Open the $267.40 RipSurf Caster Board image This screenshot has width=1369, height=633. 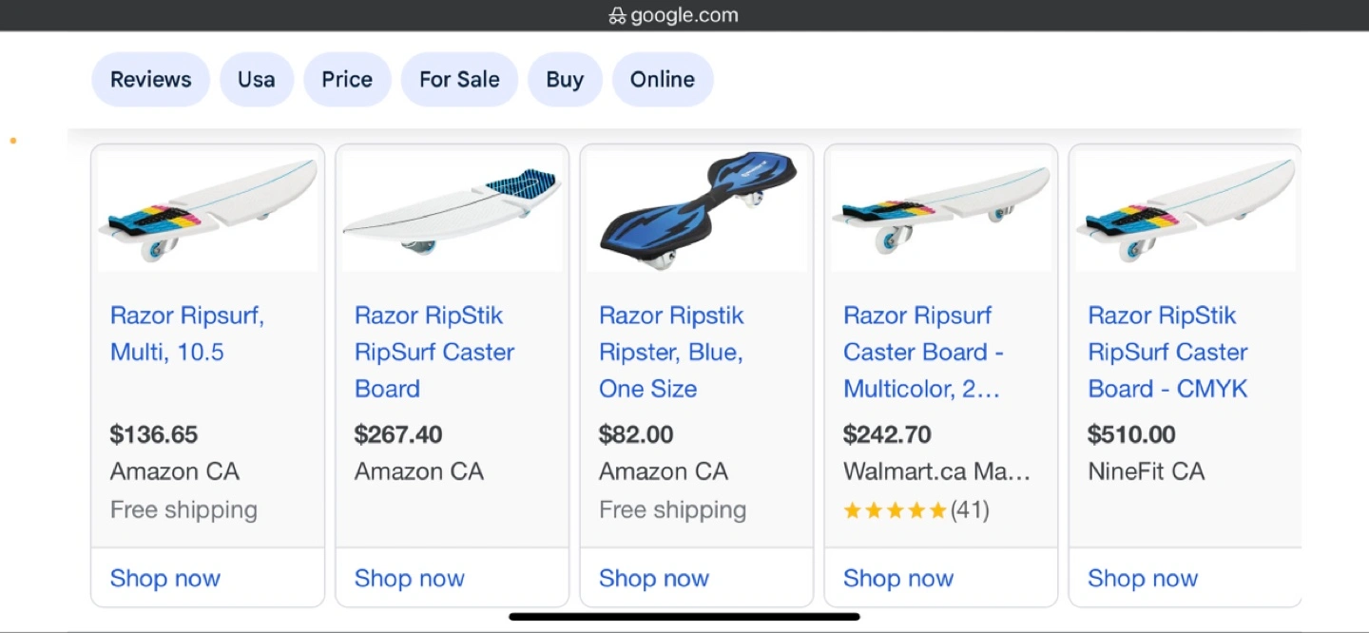pyautogui.click(x=452, y=211)
